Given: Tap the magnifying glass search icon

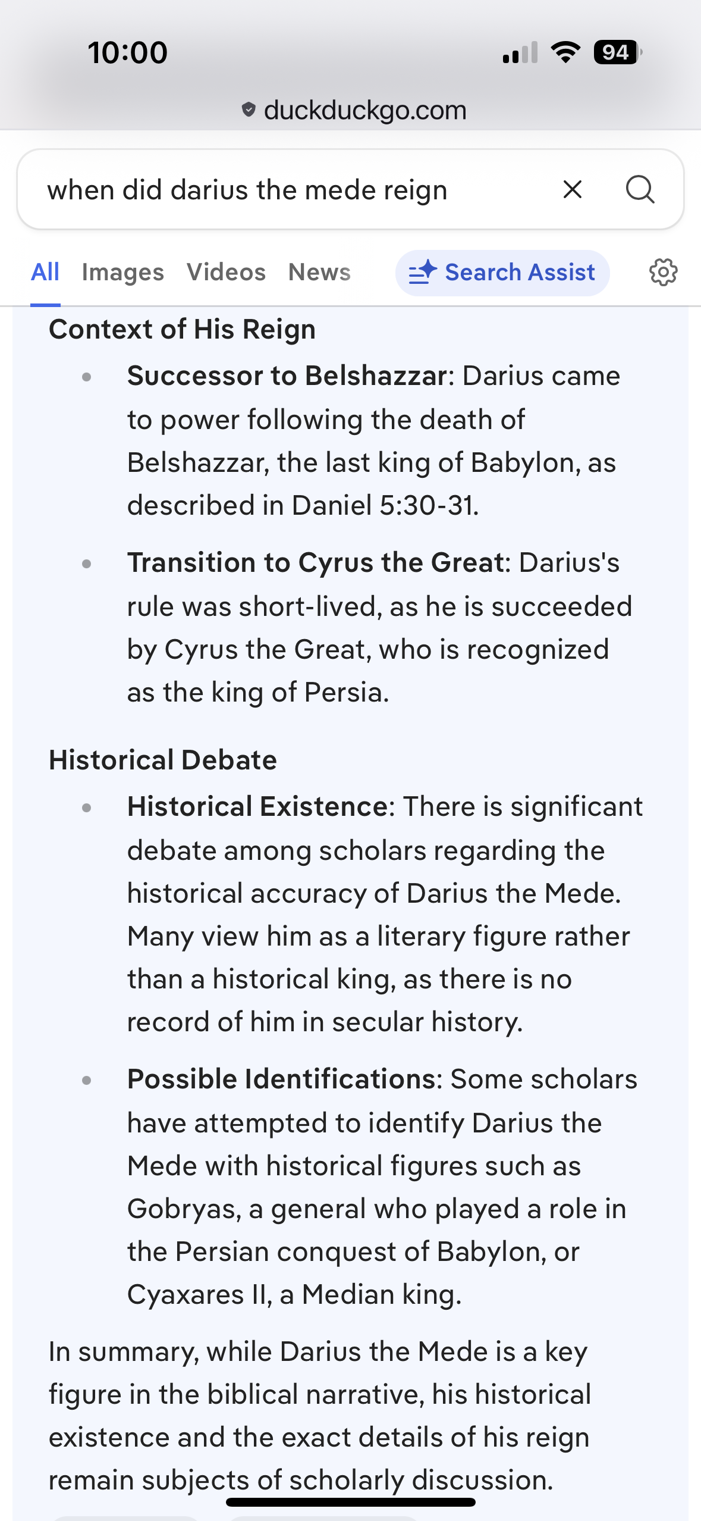Looking at the screenshot, I should coord(640,190).
